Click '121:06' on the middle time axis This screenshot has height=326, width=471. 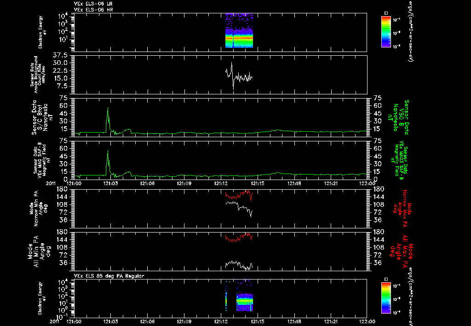pos(148,183)
